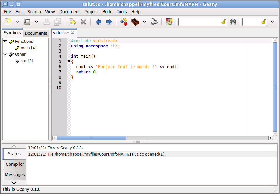Navigate forward with the blue right arrow
The image size is (280, 194).
pos(109,22)
